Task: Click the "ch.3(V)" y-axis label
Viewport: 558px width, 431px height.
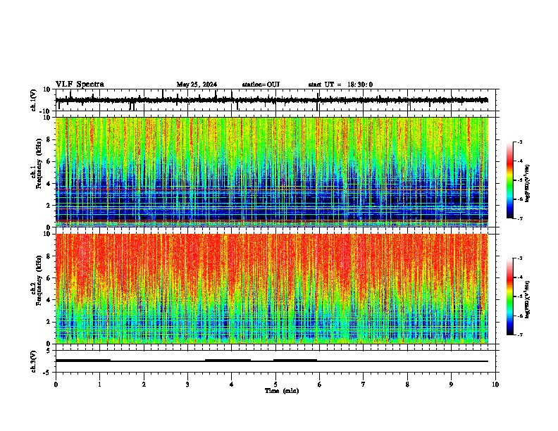Action: tap(34, 362)
